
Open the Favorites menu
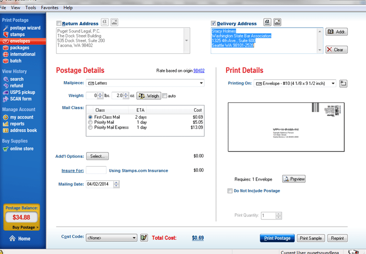(50, 8)
